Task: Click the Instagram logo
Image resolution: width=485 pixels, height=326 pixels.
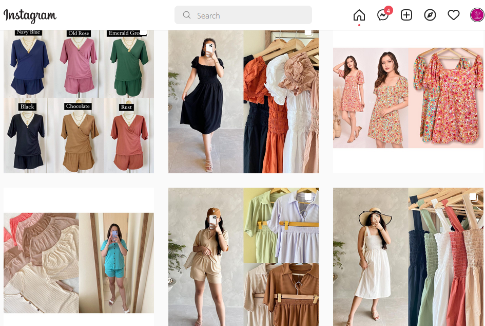Action: point(30,15)
